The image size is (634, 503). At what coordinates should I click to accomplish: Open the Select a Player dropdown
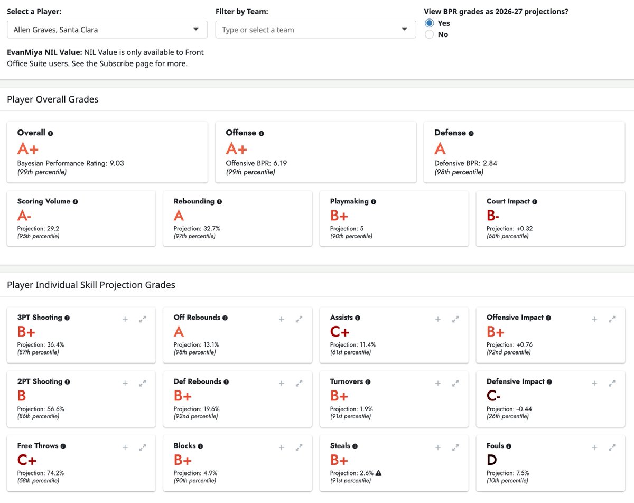pyautogui.click(x=107, y=30)
